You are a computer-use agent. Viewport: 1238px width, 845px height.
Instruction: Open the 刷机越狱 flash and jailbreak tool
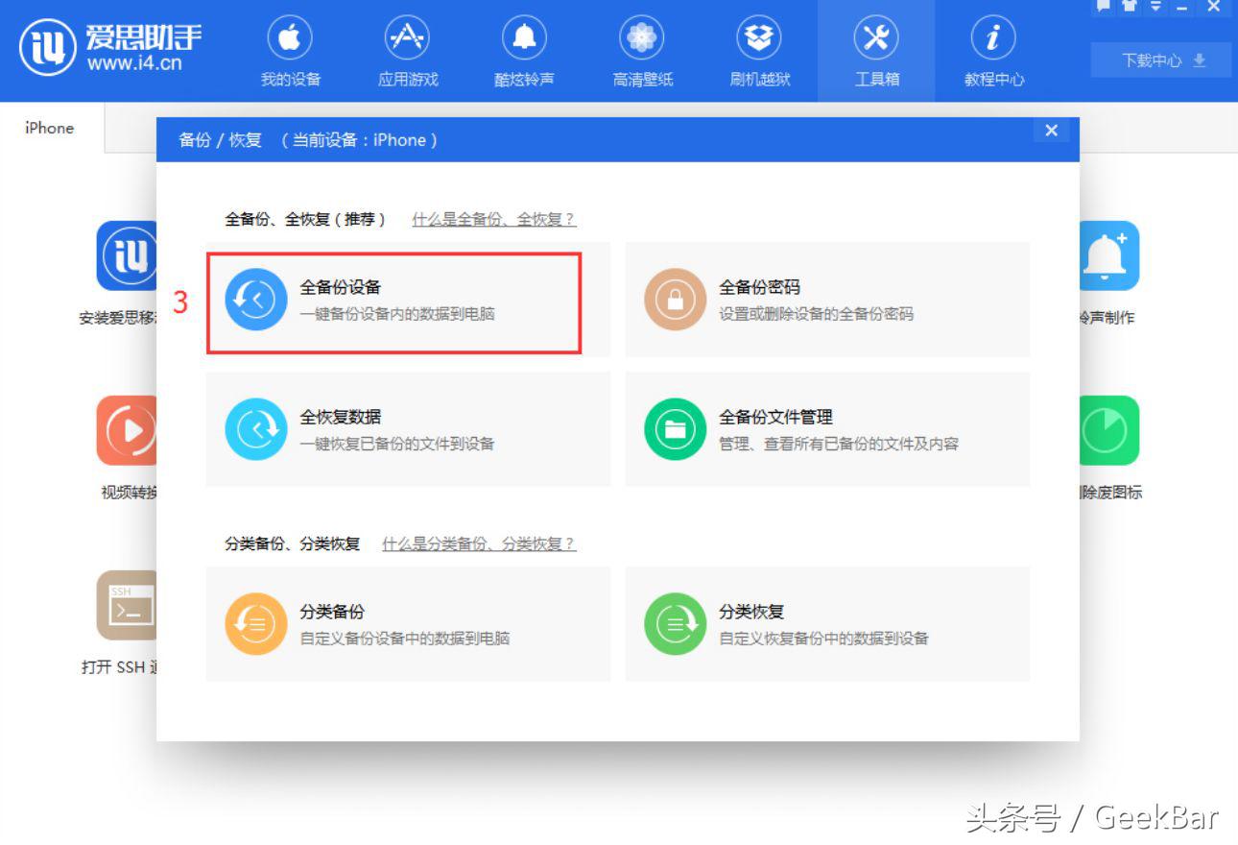coord(758,50)
